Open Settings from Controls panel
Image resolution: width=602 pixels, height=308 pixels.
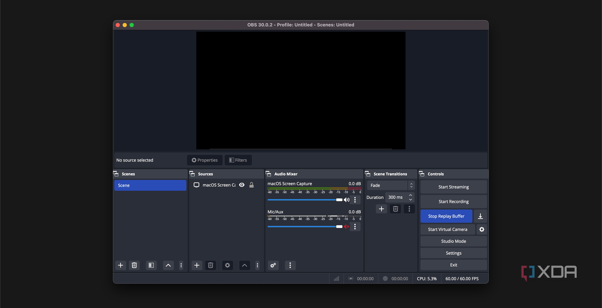(454, 253)
